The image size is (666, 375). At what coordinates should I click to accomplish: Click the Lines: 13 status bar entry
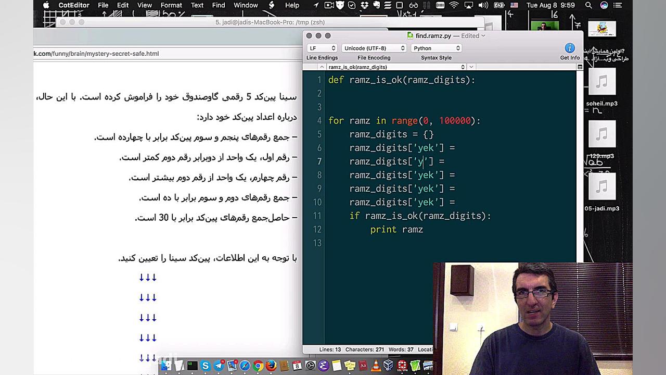point(330,349)
